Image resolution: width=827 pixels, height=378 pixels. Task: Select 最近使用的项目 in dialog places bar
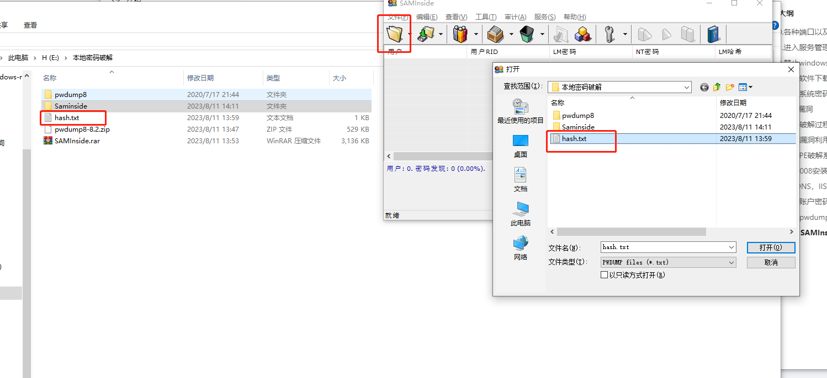(520, 111)
